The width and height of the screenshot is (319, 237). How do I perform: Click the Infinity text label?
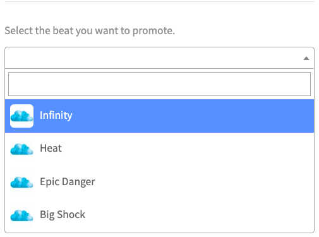(x=56, y=116)
